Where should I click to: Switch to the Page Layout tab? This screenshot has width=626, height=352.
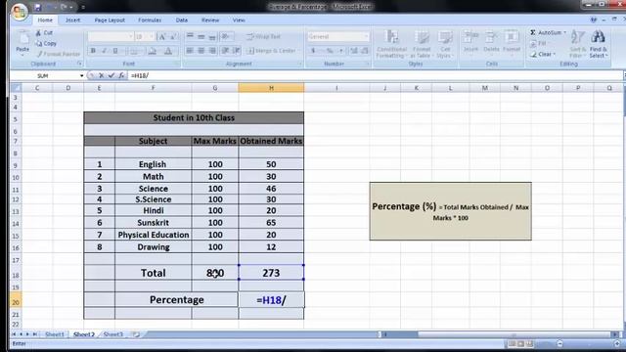tap(110, 20)
